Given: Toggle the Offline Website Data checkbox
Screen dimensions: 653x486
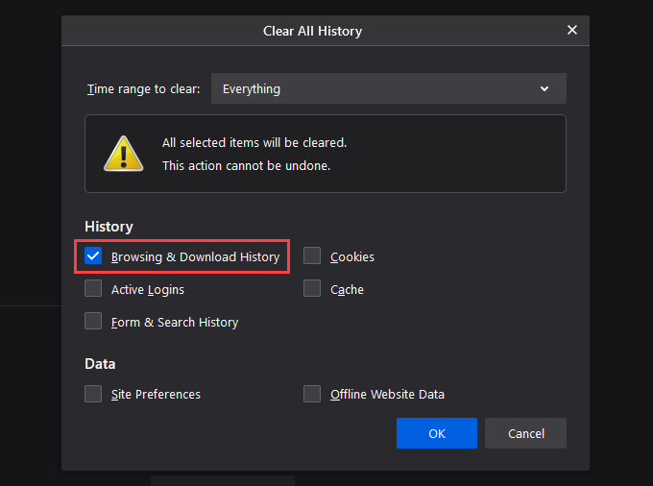Looking at the screenshot, I should tap(312, 394).
